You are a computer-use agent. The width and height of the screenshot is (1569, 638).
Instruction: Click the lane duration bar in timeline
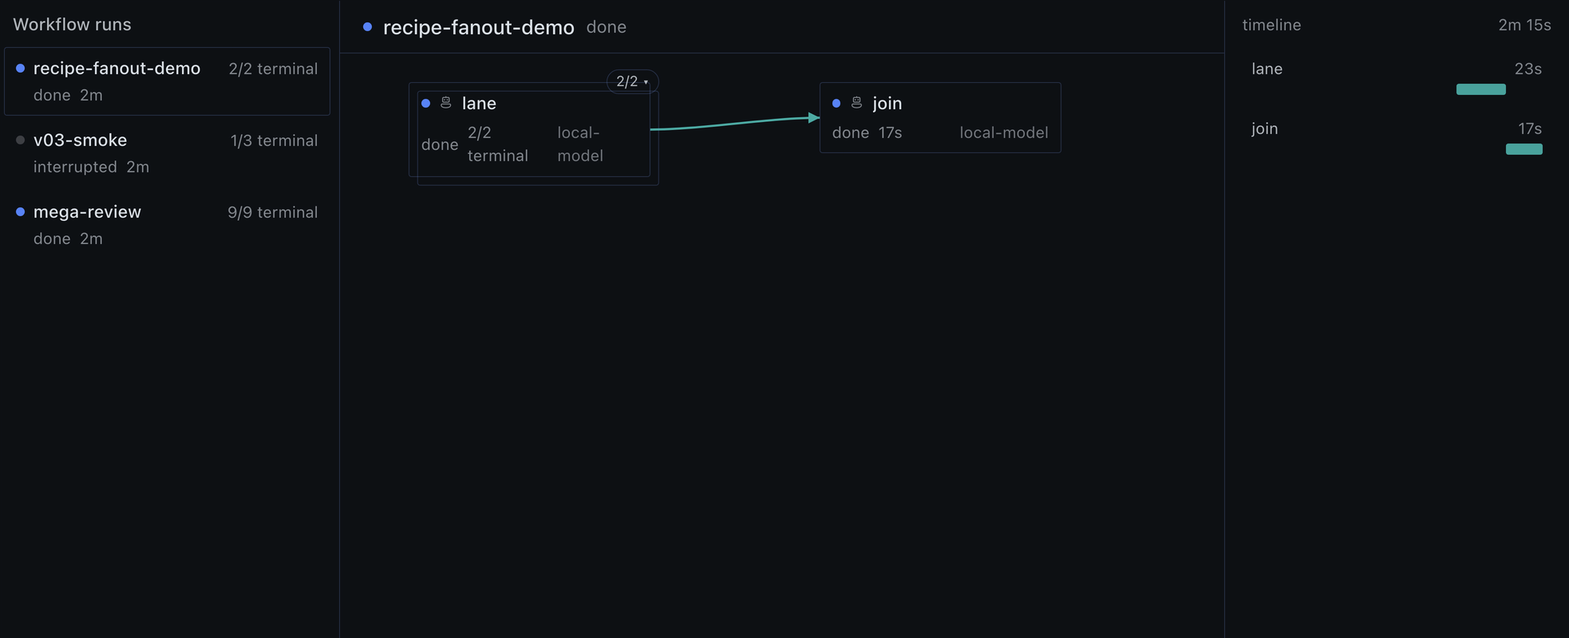point(1481,89)
